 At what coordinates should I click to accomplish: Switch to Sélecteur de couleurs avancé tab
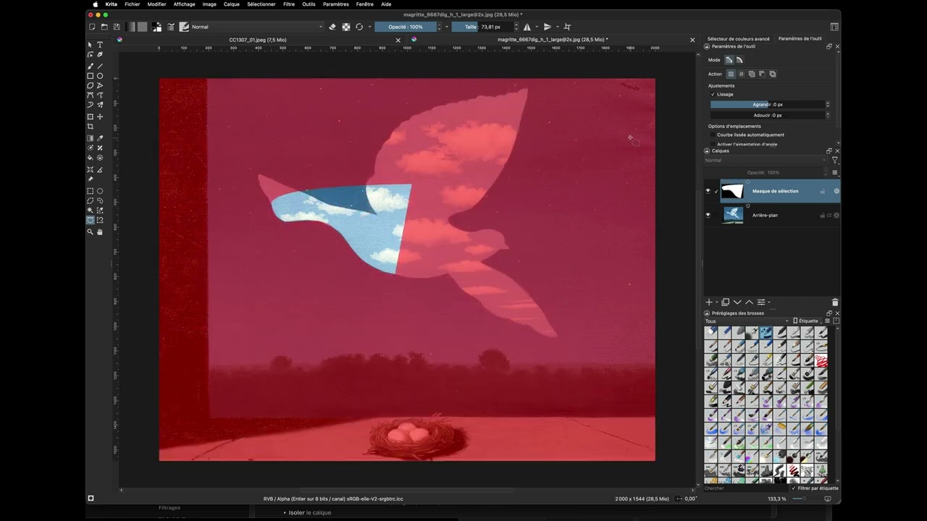[739, 39]
